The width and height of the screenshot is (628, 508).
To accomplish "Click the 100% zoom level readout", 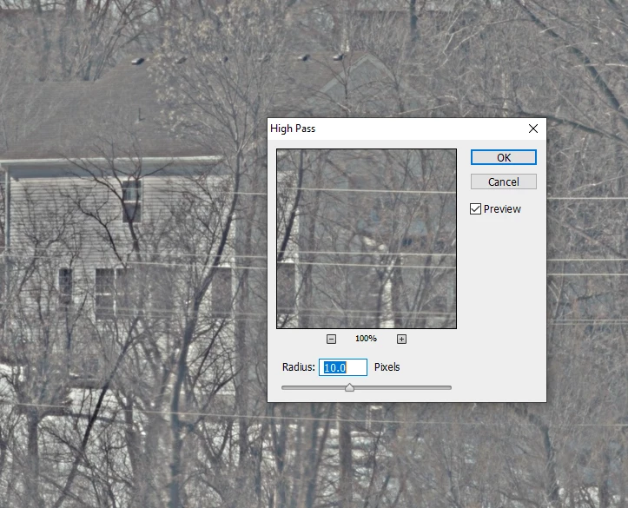I will click(366, 339).
